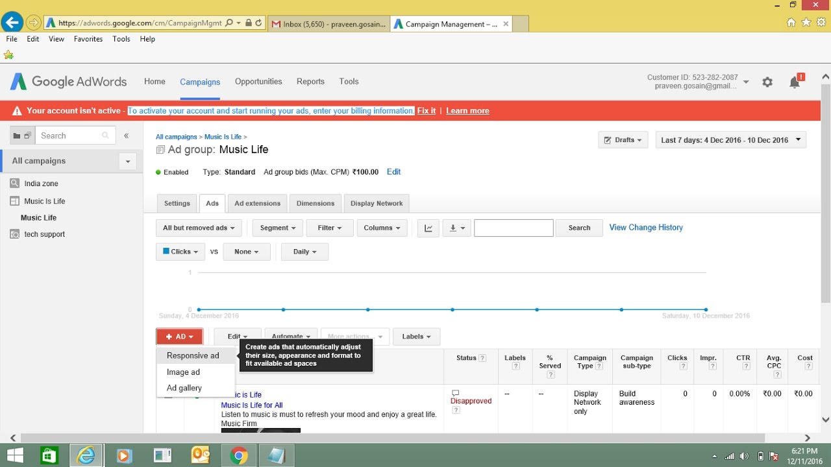Open account dropdown arrow near Customer ID
Screen dimensions: 831x467
tap(746, 82)
